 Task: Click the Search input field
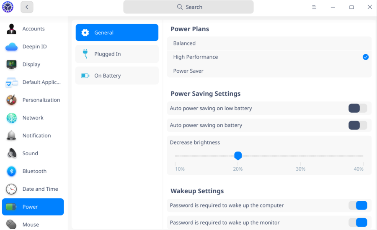click(x=188, y=7)
